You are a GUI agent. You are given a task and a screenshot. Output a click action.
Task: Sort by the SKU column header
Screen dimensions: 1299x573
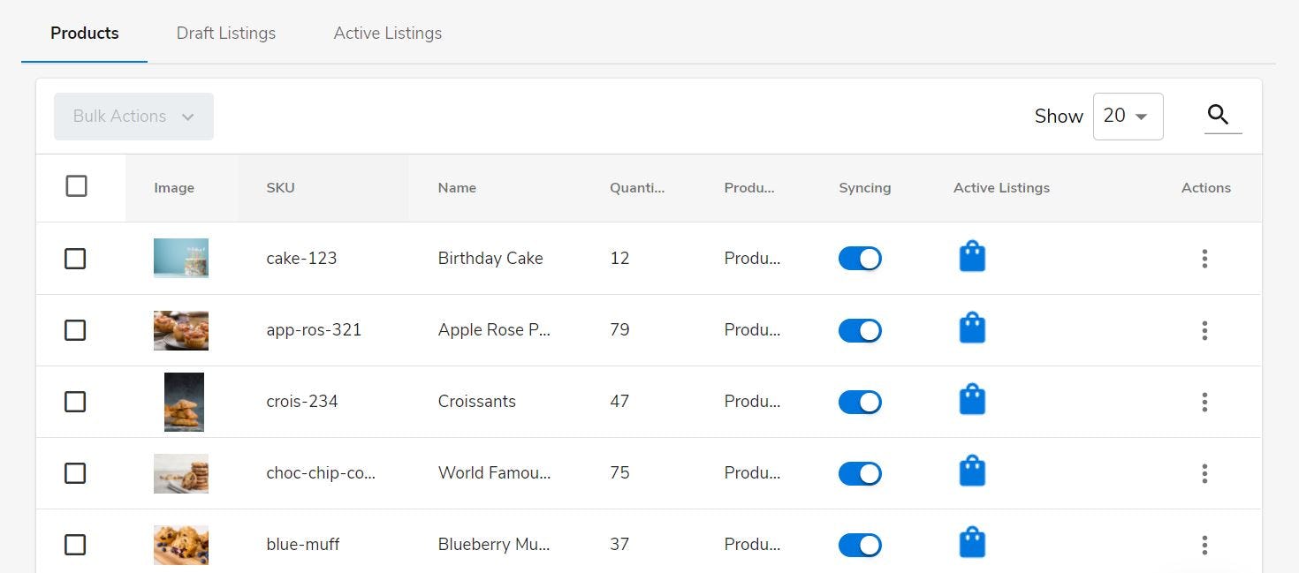point(280,188)
